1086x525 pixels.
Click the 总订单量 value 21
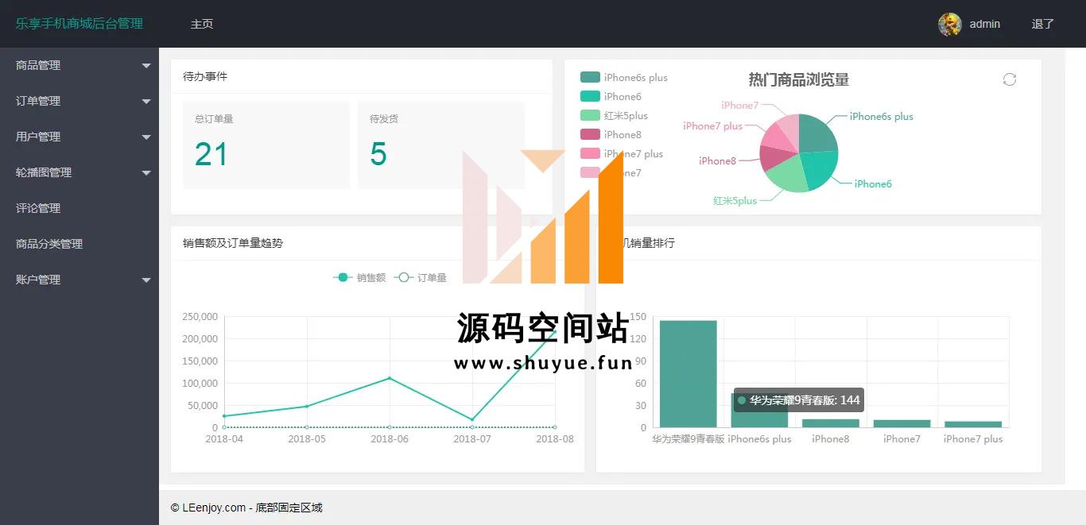point(211,154)
